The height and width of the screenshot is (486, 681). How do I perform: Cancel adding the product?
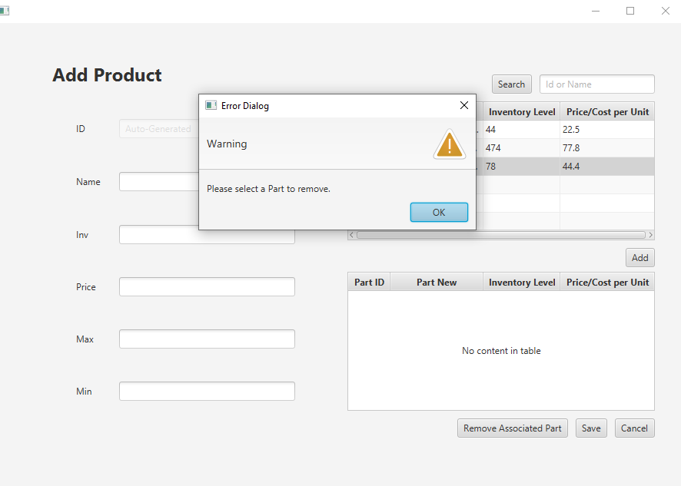635,428
